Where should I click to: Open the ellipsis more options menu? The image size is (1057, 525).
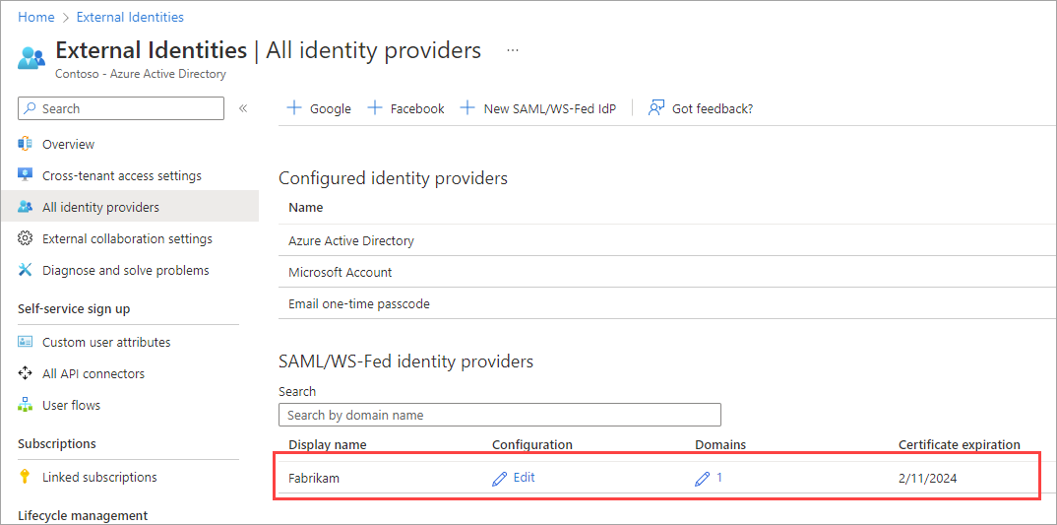click(x=512, y=50)
